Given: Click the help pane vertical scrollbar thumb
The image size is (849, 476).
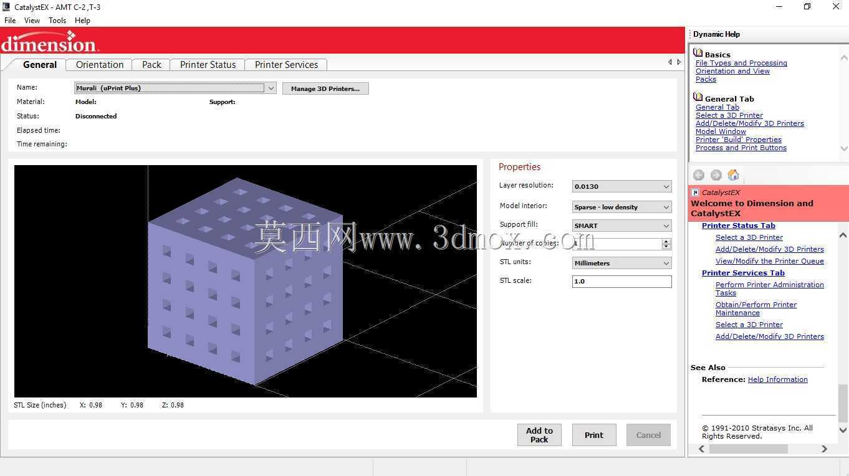Looking at the screenshot, I should (843, 402).
